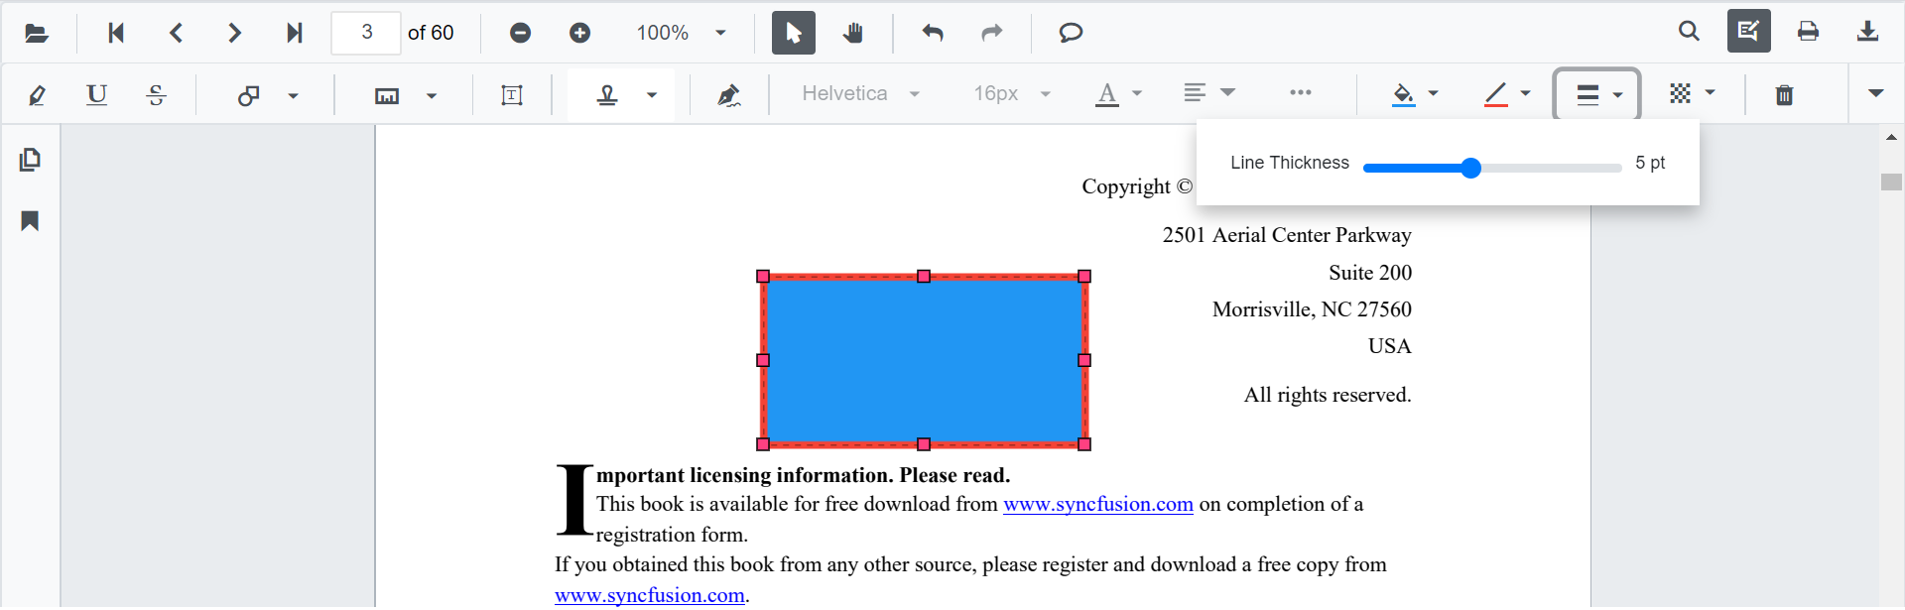Viewport: 1905px width, 610px height.
Task: Expand the toolbar overflow arrow
Action: pyautogui.click(x=1875, y=93)
